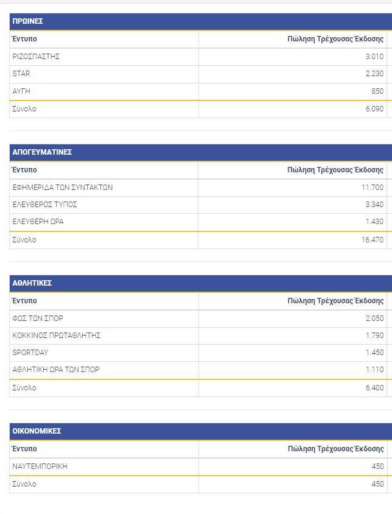Screen dimensions: 392x514
Task: Click the ΕΛΕΥΘΕΡΗ ΩΡΑ newspaper name
Action: pos(38,222)
